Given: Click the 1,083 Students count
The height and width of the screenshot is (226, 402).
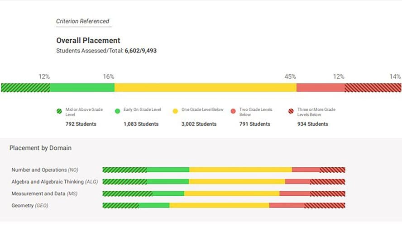Looking at the screenshot, I should (141, 124).
